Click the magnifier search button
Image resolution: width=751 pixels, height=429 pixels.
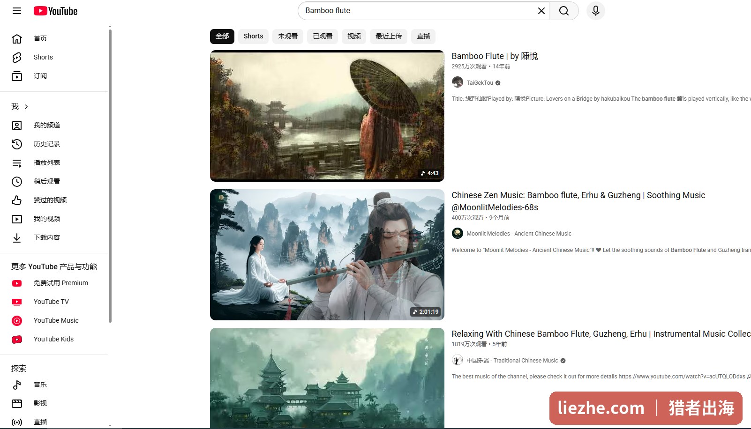coord(564,11)
